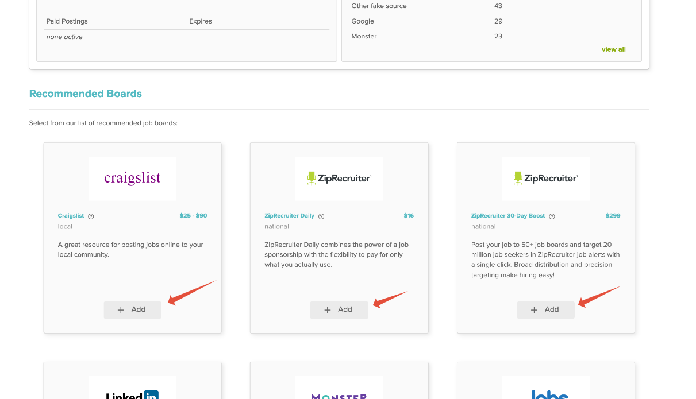Click the help icon beside ZipRecruiter Daily
Image resolution: width=696 pixels, height=399 pixels.
(x=321, y=216)
